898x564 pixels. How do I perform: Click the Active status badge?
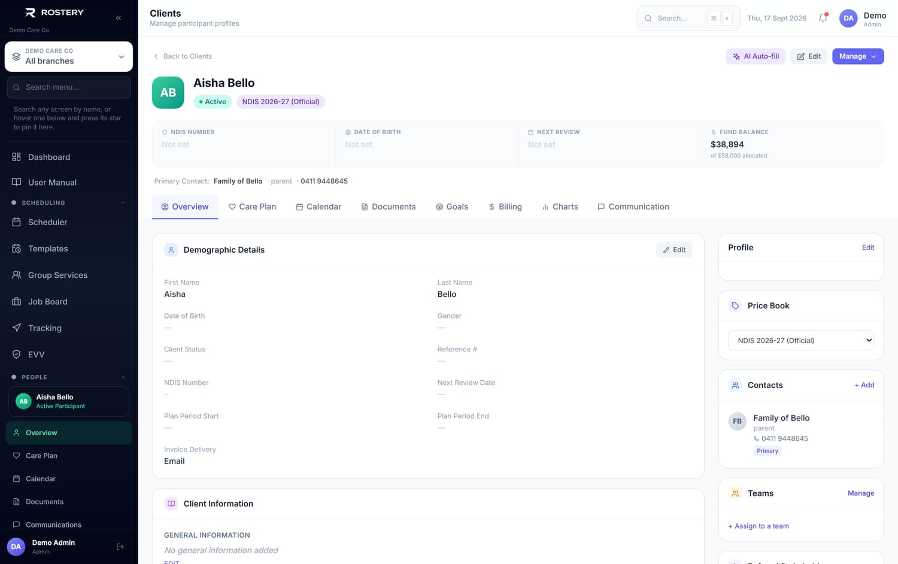click(213, 102)
